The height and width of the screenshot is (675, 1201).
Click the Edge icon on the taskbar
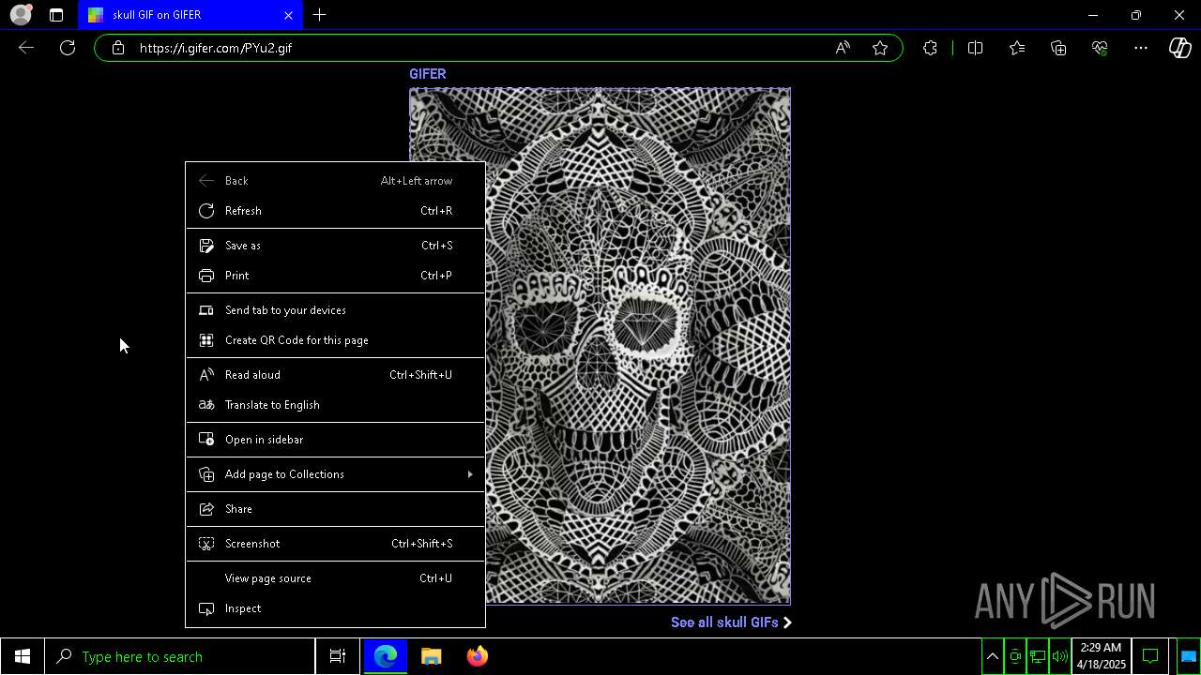click(386, 656)
